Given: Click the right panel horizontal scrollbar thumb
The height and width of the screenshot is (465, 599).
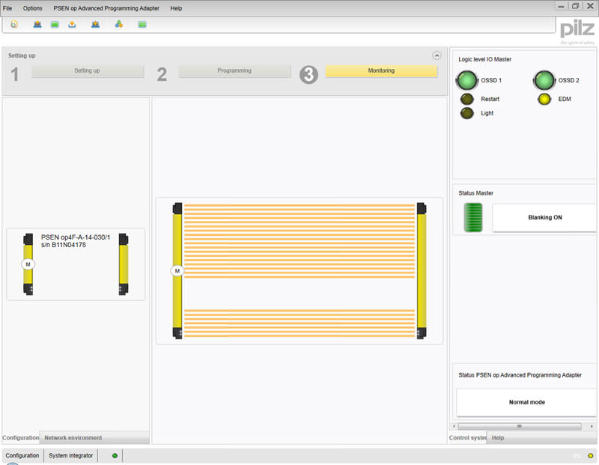Looking at the screenshot, I should 520,426.
